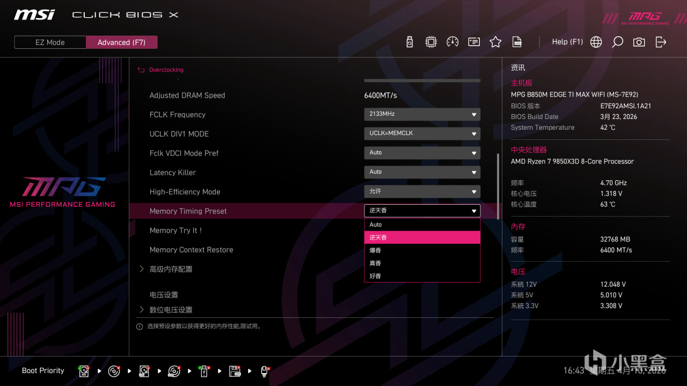The height and width of the screenshot is (386, 687).
Task: Click the AMD Ryzen 7 9850X3D processor name
Action: click(572, 161)
